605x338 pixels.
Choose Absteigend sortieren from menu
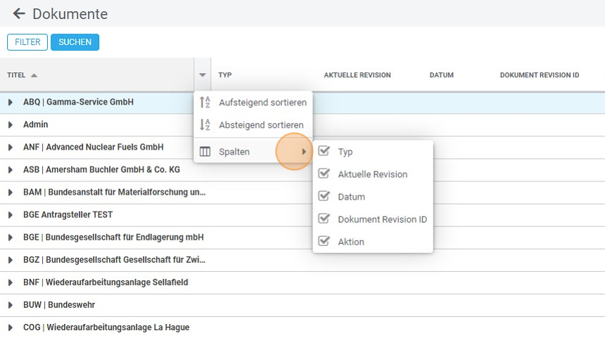[x=261, y=125]
